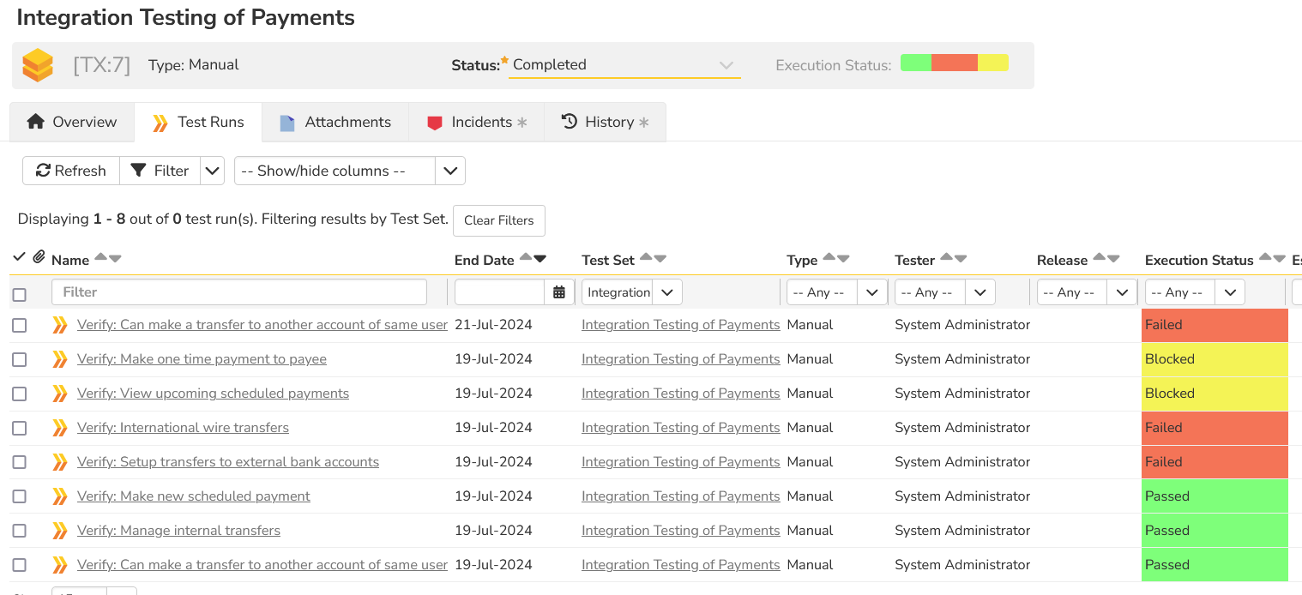This screenshot has height=595, width=1302.
Task: Switch to the Incidents tab
Action: 476,122
